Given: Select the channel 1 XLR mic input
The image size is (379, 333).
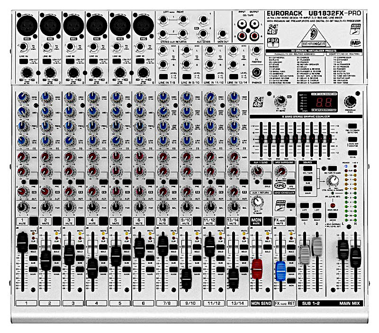Looking at the screenshot, I should coord(27,25).
